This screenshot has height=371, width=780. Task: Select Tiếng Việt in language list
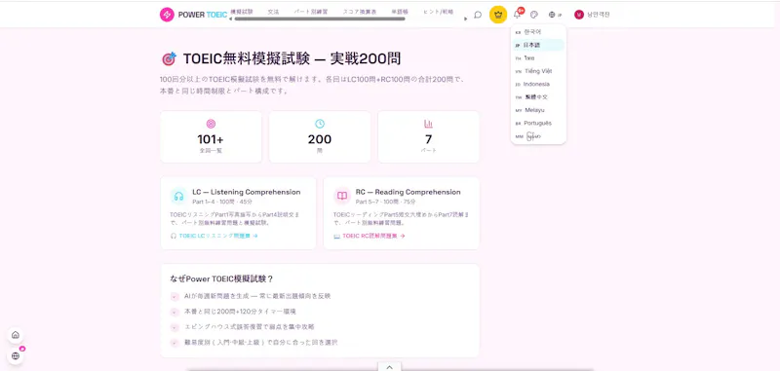tap(538, 71)
